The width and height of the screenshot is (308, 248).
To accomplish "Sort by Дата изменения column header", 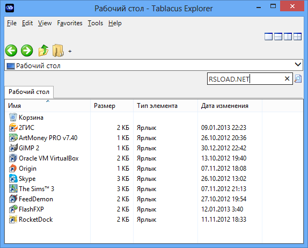I will (x=230, y=106).
